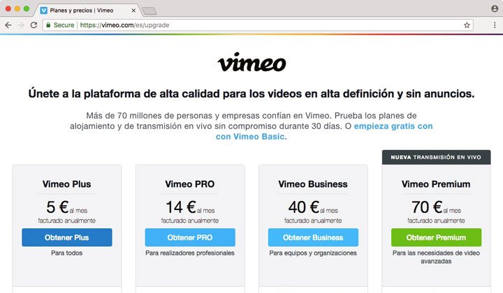
Task: Open a new browser tab
Action: point(150,11)
